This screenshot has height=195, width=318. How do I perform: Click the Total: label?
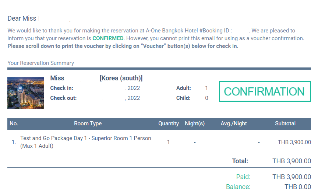point(240,161)
